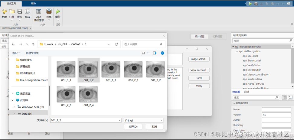Click the 保存 (Save) disk icon in ribbon
Image resolution: width=294 pixels, height=140 pixels.
(20, 11)
